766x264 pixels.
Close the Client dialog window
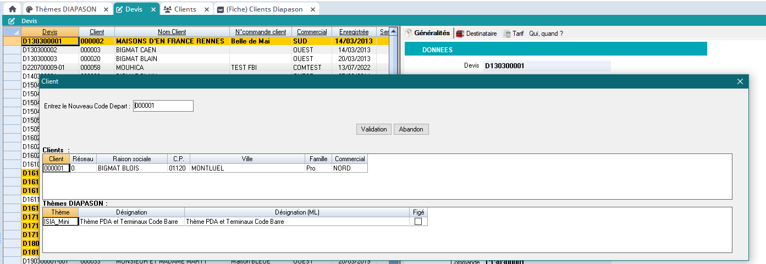click(x=740, y=81)
